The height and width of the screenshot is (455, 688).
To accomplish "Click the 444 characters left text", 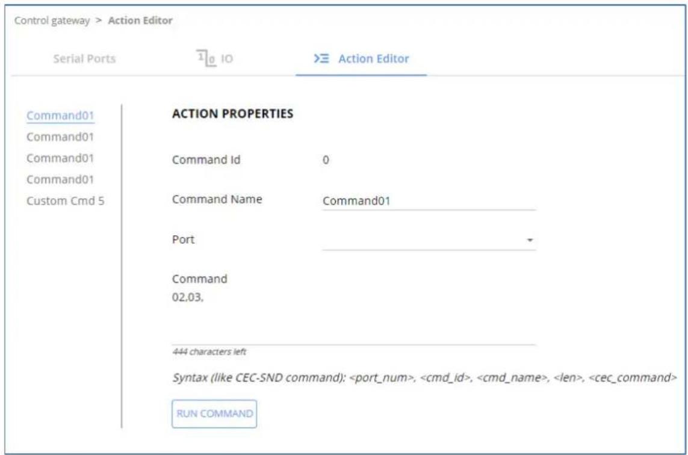I will coord(209,351).
